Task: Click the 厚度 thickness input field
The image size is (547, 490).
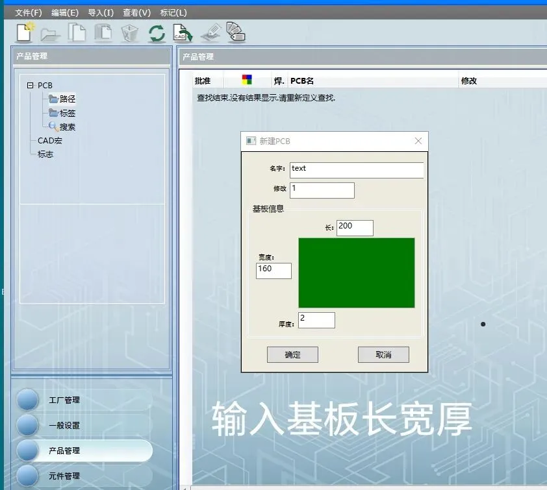Action: tap(316, 320)
